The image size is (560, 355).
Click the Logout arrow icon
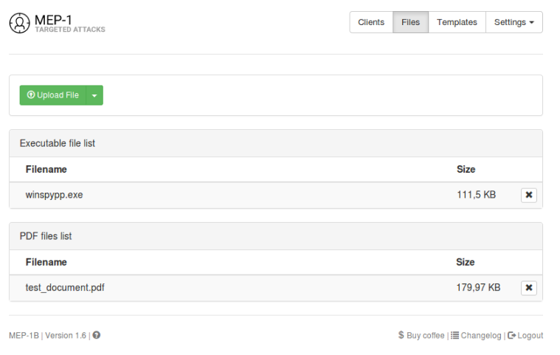[511, 335]
